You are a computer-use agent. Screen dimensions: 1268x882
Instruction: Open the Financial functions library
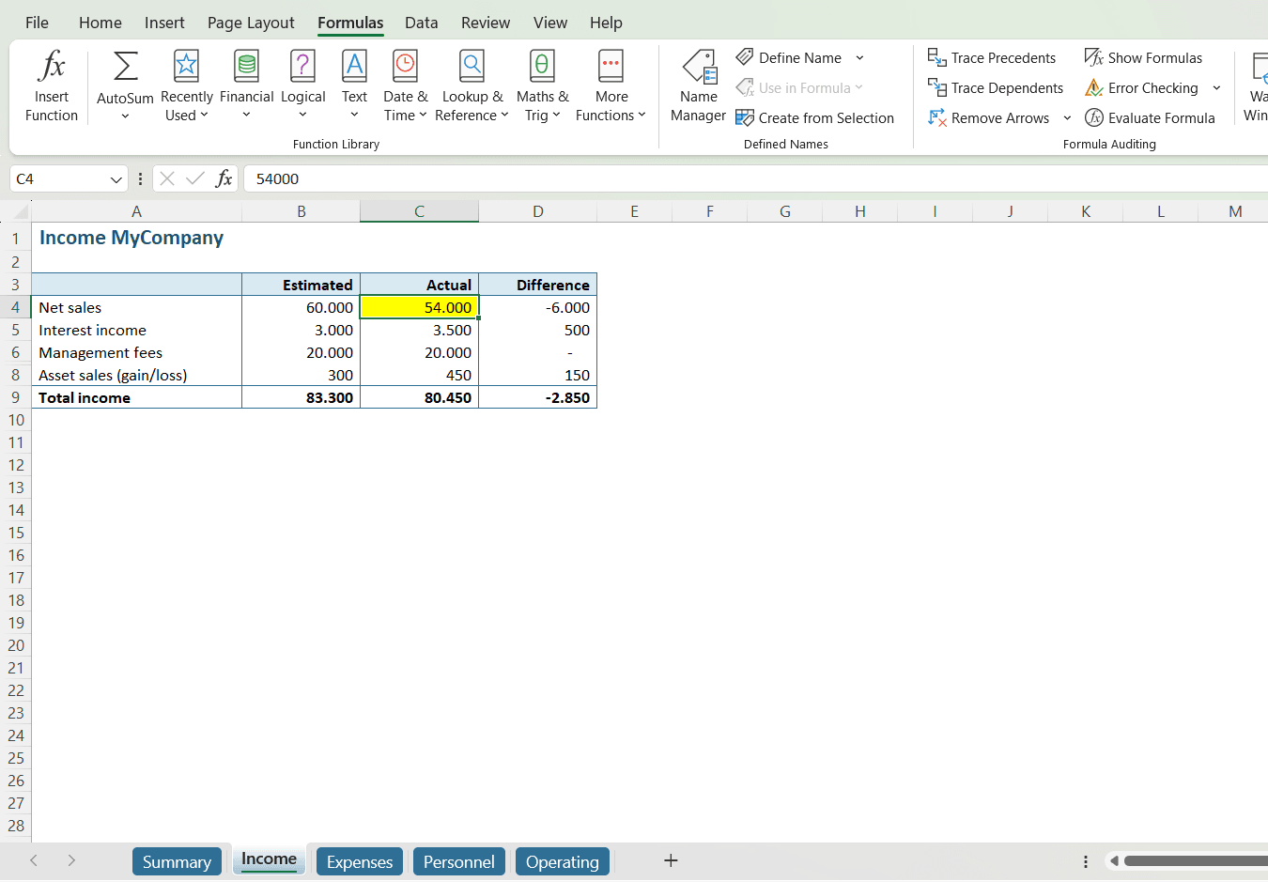[x=246, y=86]
